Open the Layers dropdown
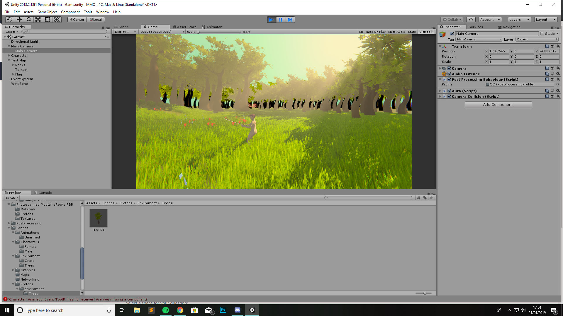Screen dimensions: 563x316 [x=519, y=20]
